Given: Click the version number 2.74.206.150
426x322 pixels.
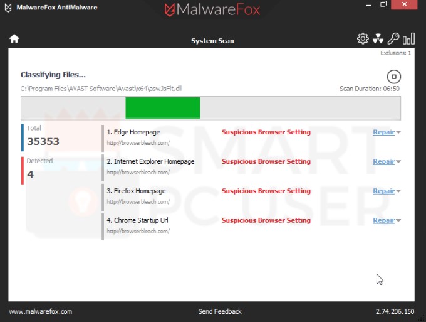Looking at the screenshot, I should pyautogui.click(x=395, y=311).
